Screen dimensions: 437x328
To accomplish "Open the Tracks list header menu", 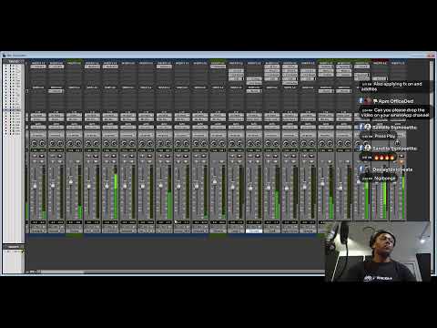I will (x=14, y=61).
